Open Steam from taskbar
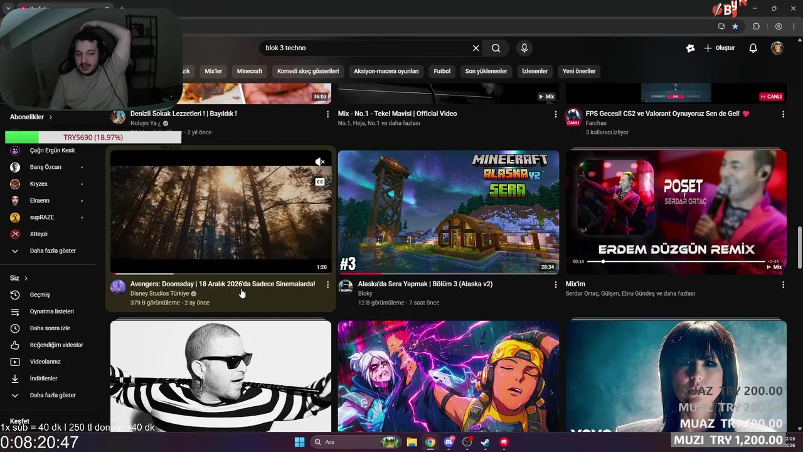Image resolution: width=803 pixels, height=452 pixels. point(486,442)
